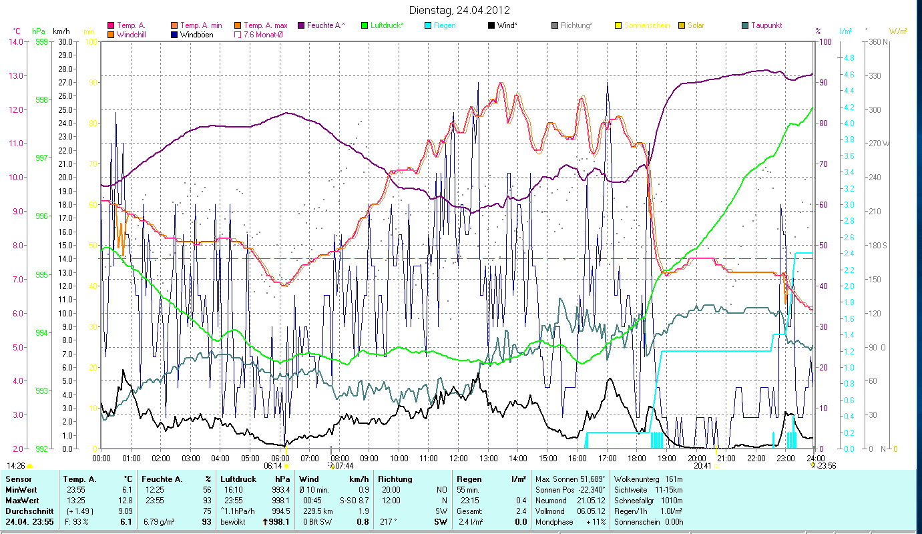The image size is (922, 534).
Task: Click the sun icon beside 14:26
Action: click(29, 466)
